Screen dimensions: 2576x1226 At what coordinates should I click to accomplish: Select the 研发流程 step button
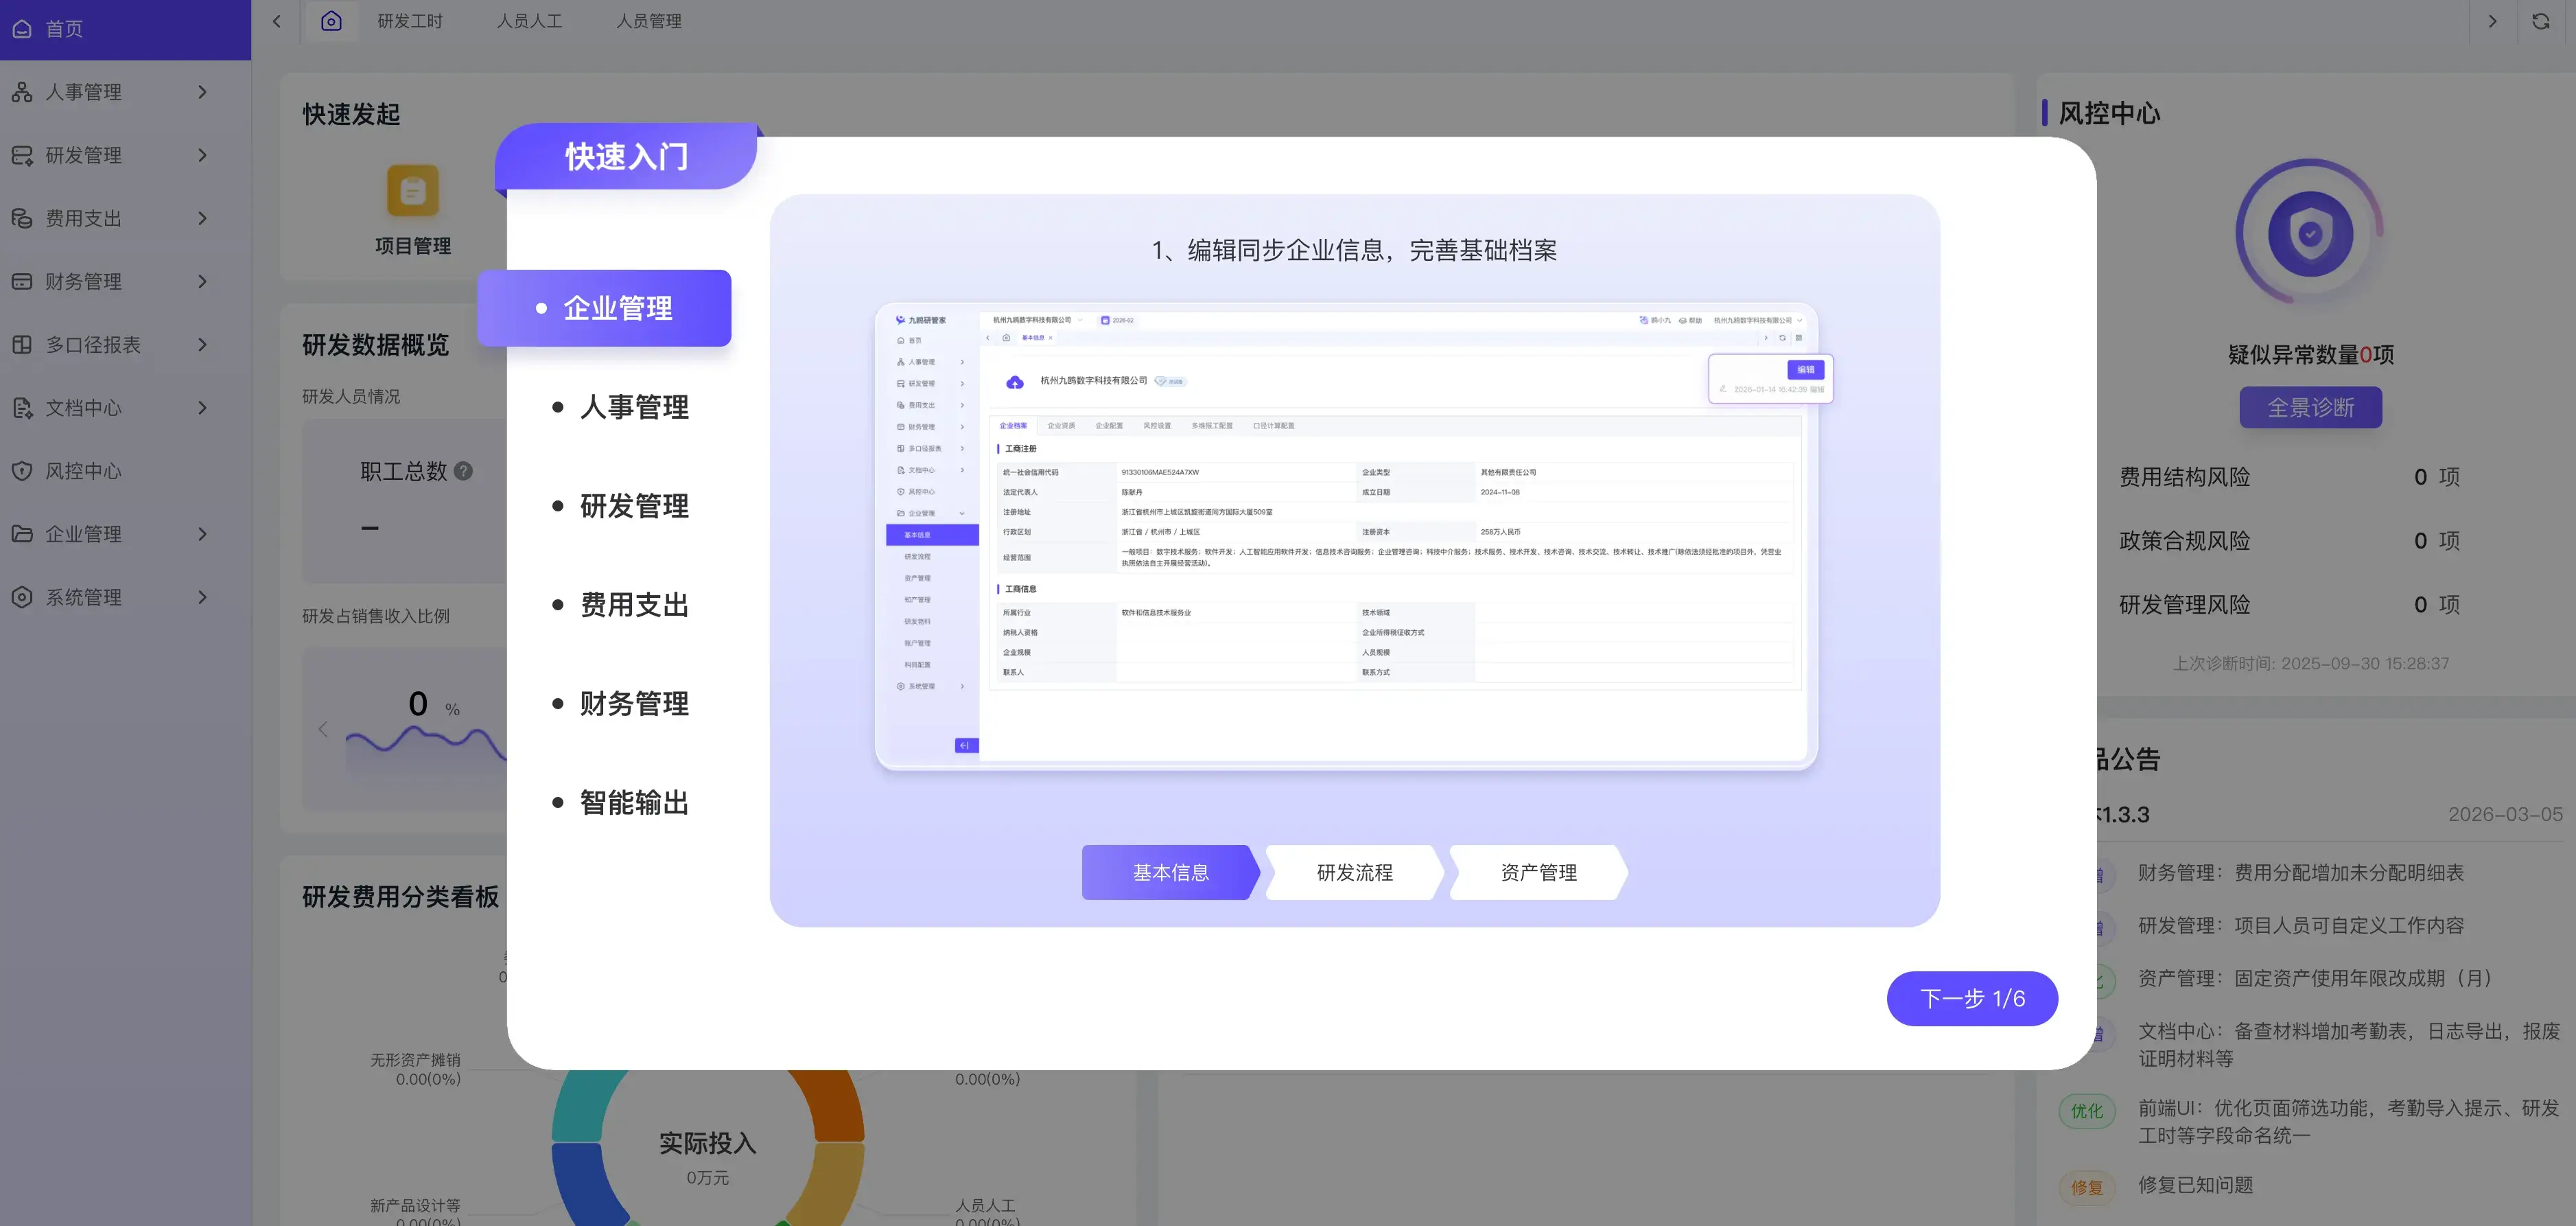(1355, 873)
